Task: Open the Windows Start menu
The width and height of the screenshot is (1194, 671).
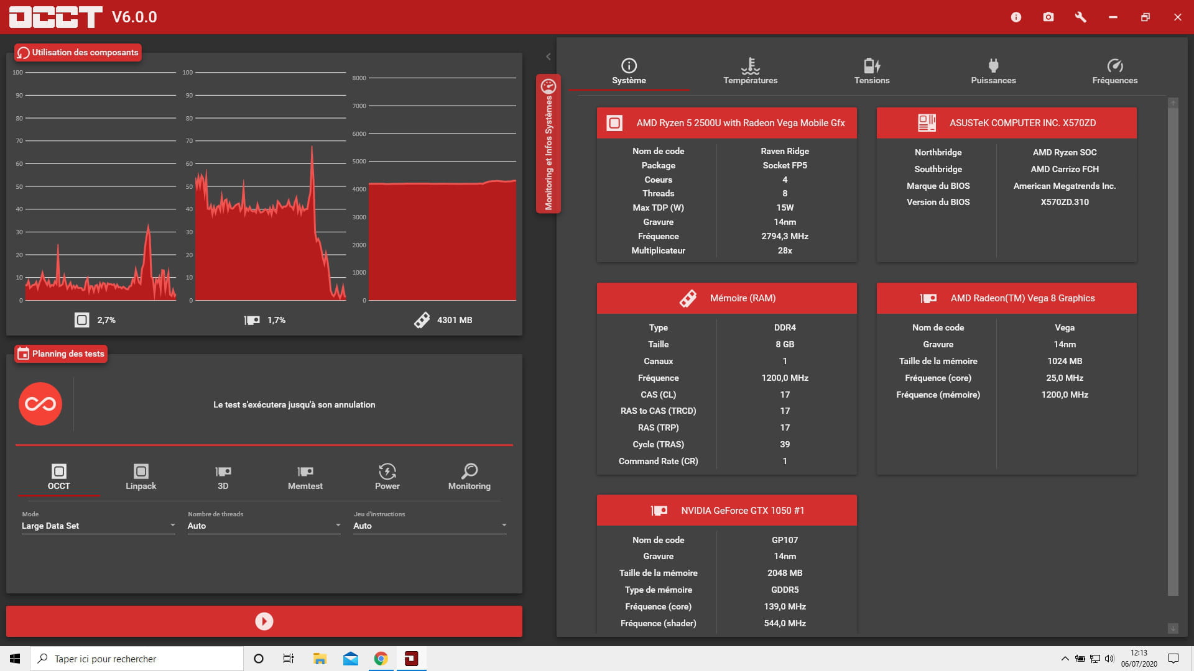Action: click(15, 659)
